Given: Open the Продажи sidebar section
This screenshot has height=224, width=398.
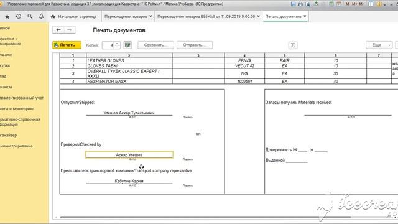Looking at the screenshot, I should [x=6, y=55].
